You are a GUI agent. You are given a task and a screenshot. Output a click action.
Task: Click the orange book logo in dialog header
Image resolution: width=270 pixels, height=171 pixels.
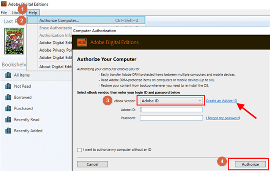click(x=82, y=43)
